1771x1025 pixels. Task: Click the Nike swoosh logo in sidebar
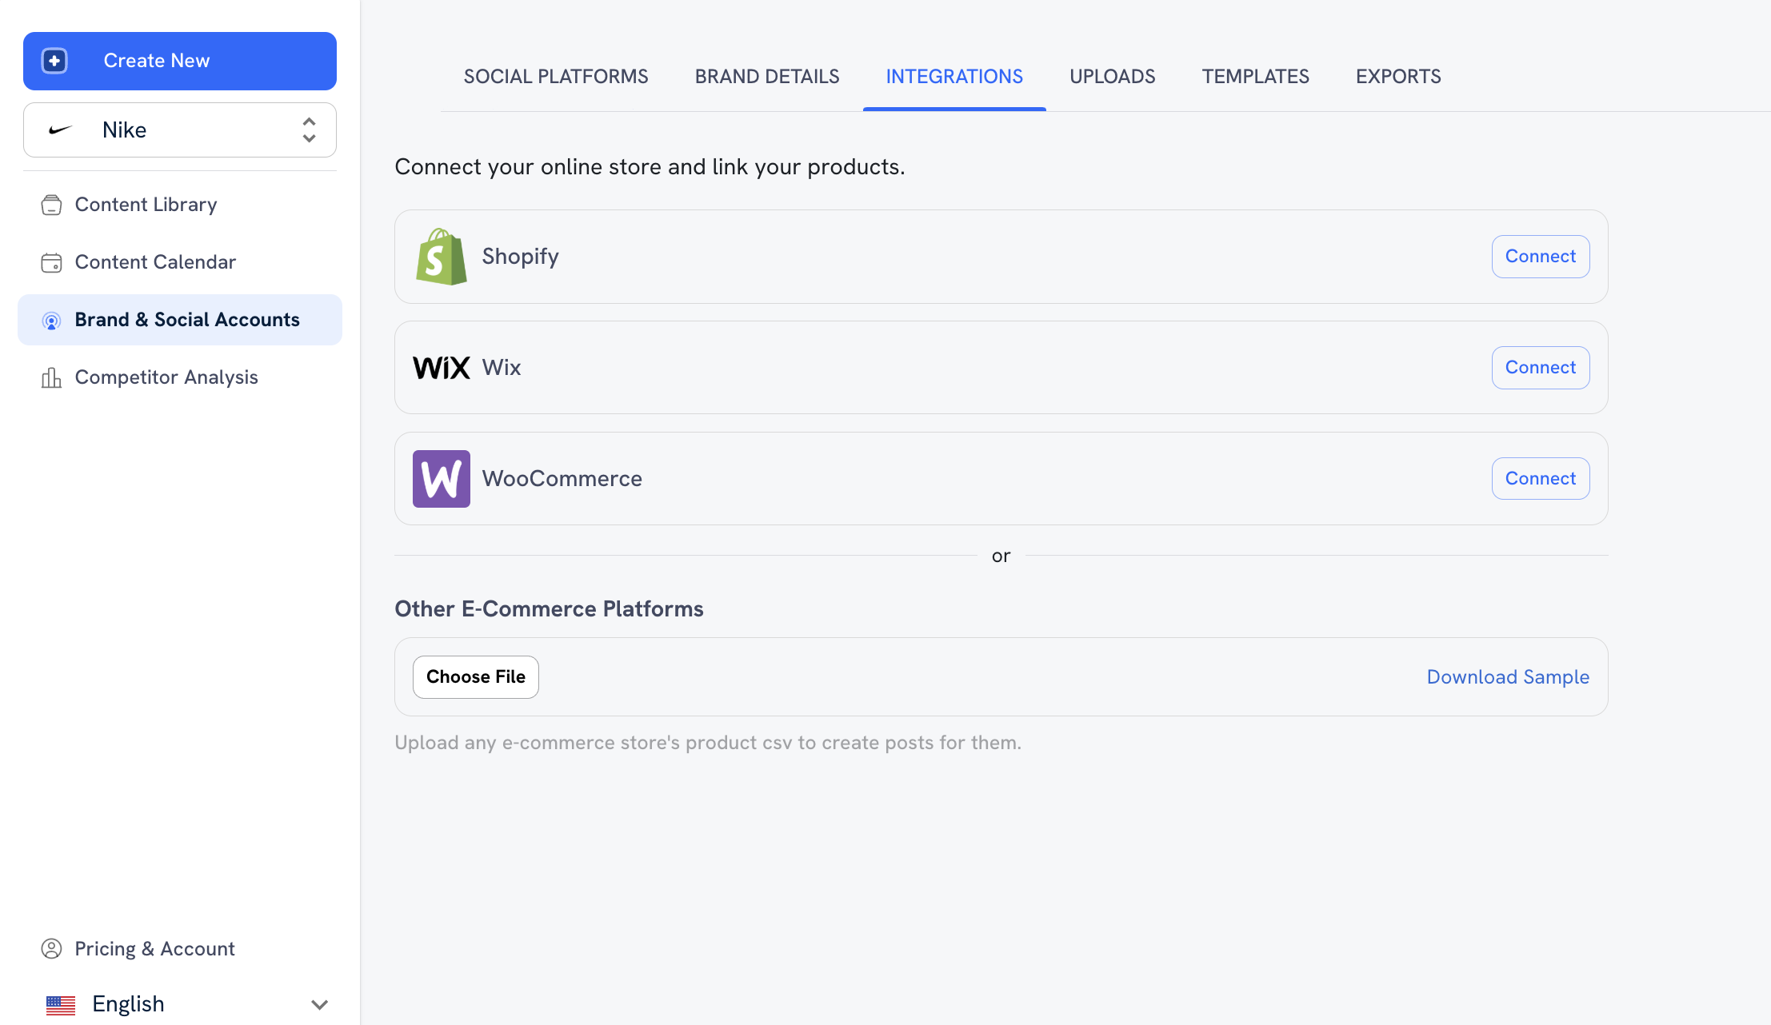pos(60,130)
